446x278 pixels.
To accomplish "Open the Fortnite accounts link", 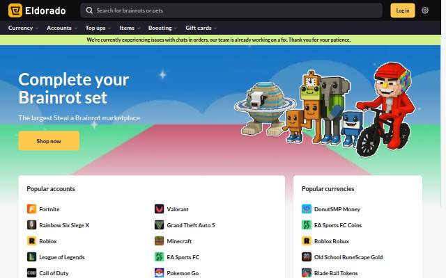I will pos(49,209).
